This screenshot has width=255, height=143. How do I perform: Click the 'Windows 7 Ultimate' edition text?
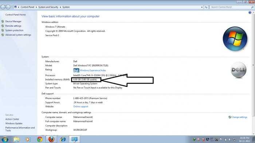[x=55, y=27]
